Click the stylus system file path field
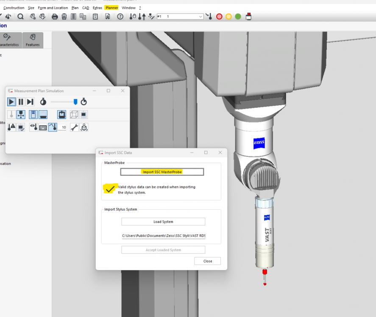 click(x=163, y=235)
